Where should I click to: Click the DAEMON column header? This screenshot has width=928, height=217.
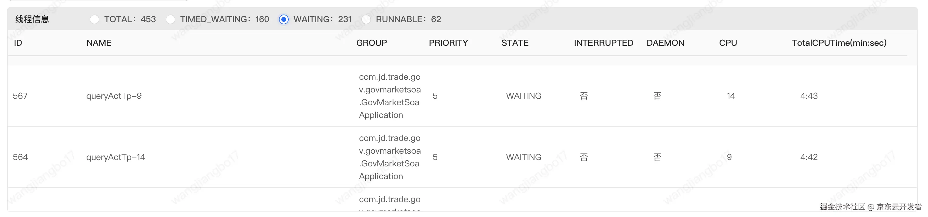tap(665, 43)
